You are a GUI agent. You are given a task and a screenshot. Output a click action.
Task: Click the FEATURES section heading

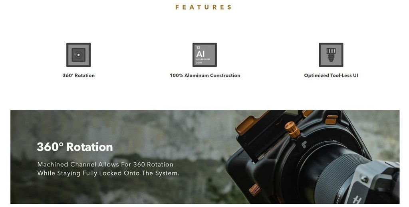(203, 7)
